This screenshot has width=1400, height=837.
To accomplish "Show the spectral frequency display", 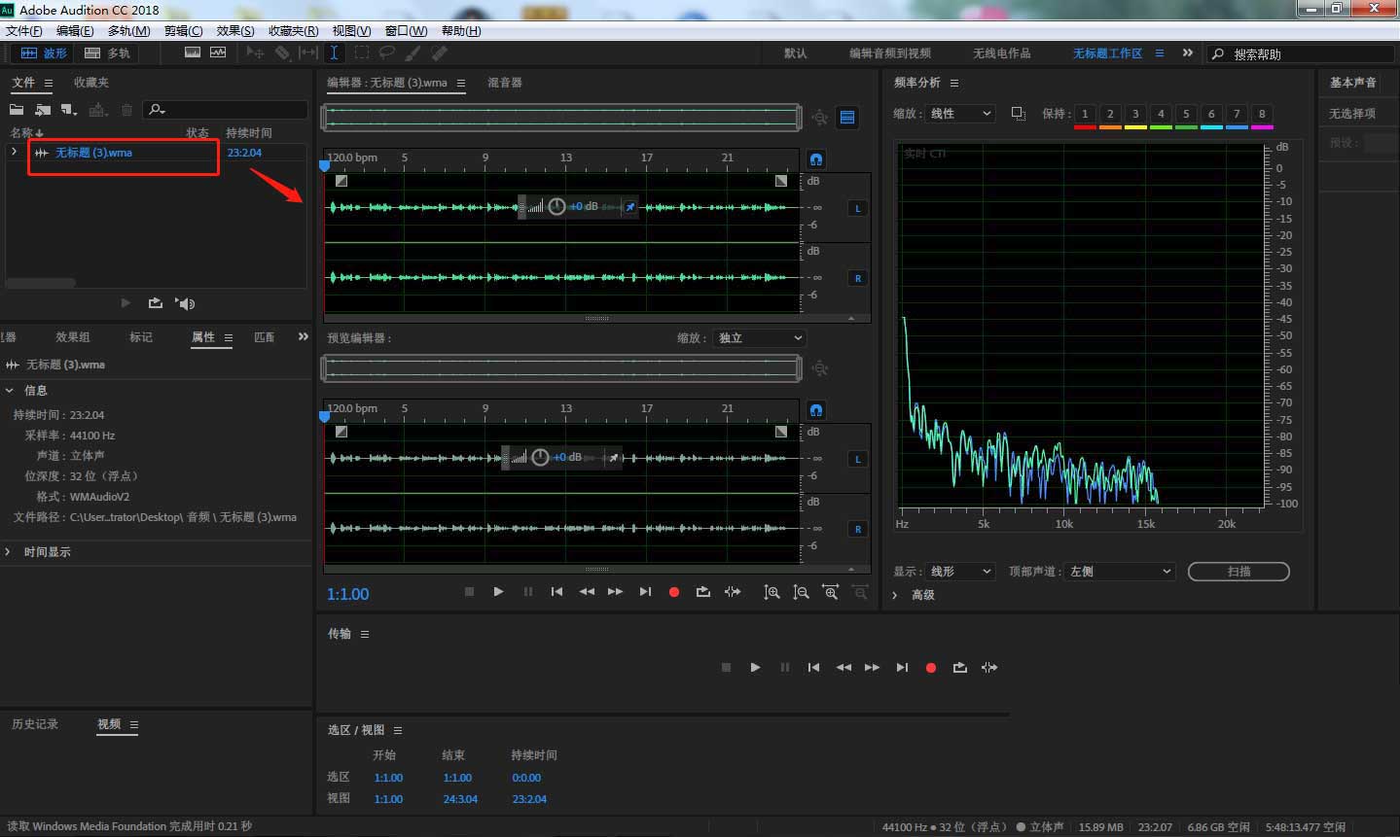I will tap(193, 52).
